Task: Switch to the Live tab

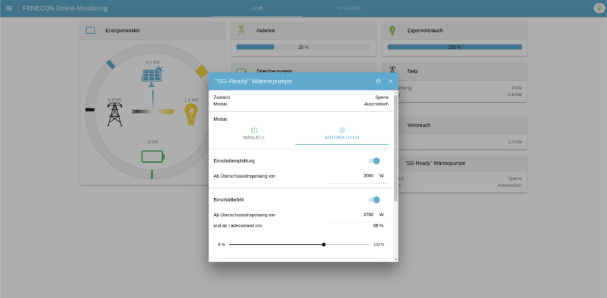Action: pyautogui.click(x=257, y=8)
